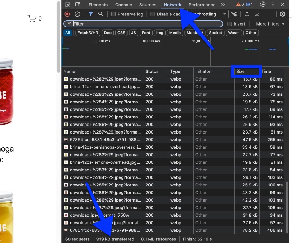Expand the More filters dropdown
This screenshot has height=243, width=292.
click(270, 24)
